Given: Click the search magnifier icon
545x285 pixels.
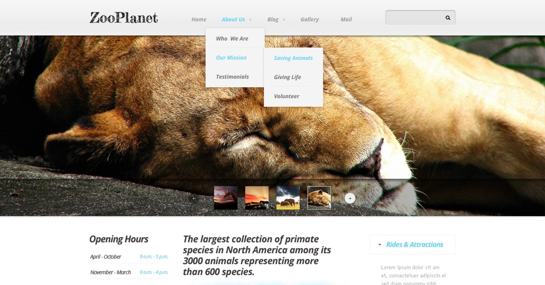Looking at the screenshot, I should point(448,18).
